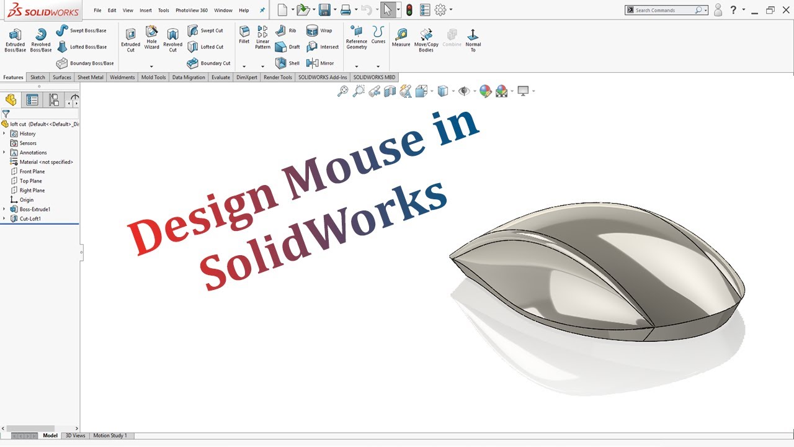Select Revolved Boss/Base tool
The height and width of the screenshot is (447, 794).
(41, 40)
